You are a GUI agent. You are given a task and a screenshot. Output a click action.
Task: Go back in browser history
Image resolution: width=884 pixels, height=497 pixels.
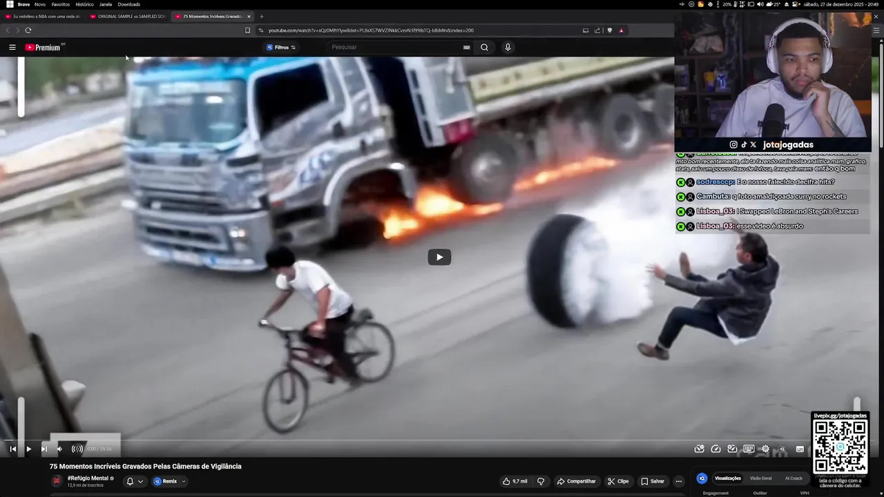click(8, 30)
